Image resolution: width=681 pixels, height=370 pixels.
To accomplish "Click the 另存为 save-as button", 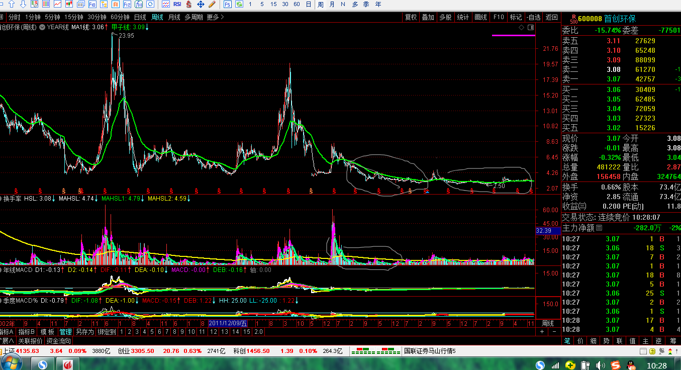I will (x=84, y=332).
